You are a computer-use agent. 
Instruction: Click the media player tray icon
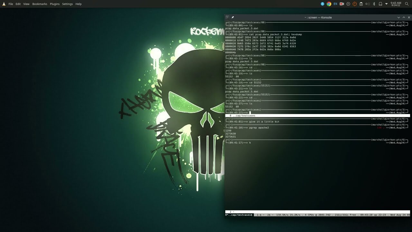[348, 4]
